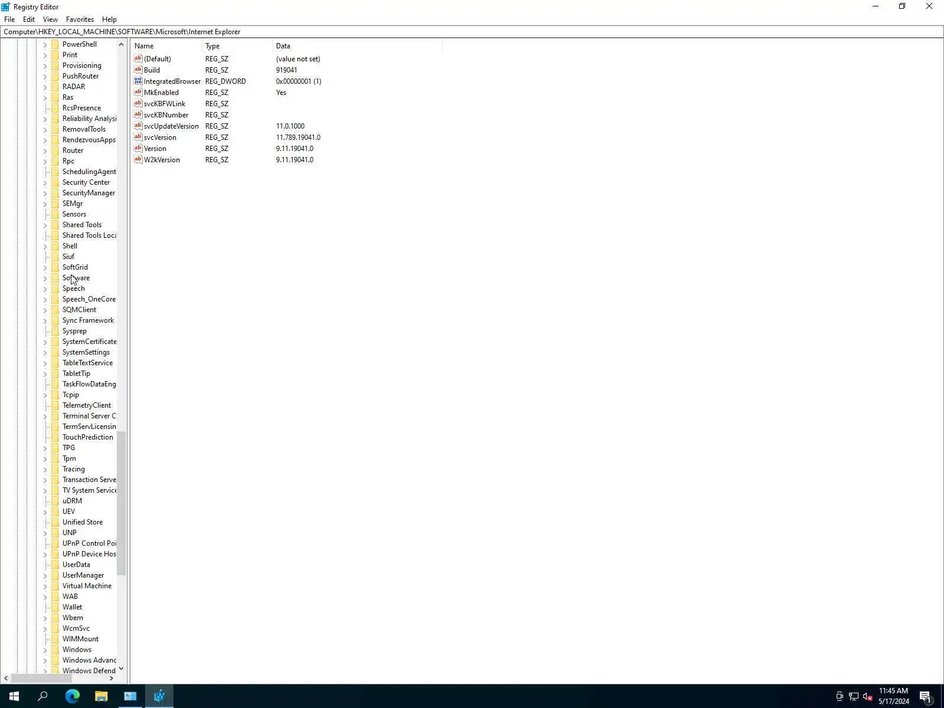
Task: Click Registry Editor taskbar icon
Action: (159, 696)
